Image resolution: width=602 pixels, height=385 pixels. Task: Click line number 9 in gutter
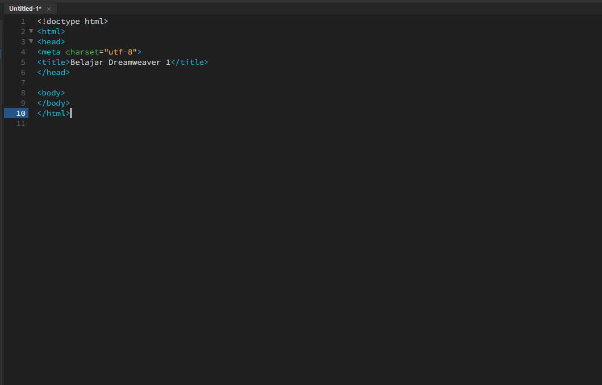[x=23, y=103]
